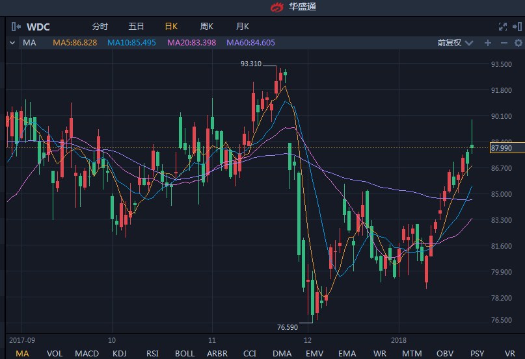Click the 93.500 price axis label
The image size is (525, 359).
501,64
